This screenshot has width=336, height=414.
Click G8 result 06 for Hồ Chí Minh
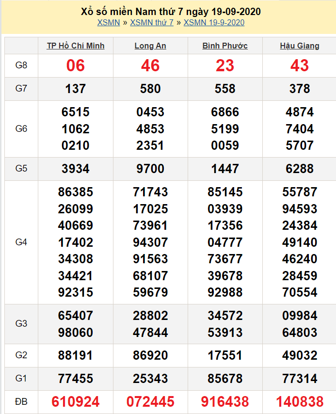[76, 65]
